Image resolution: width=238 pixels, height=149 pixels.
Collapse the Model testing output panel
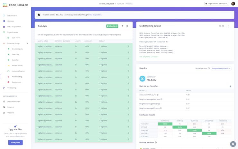(x=229, y=26)
